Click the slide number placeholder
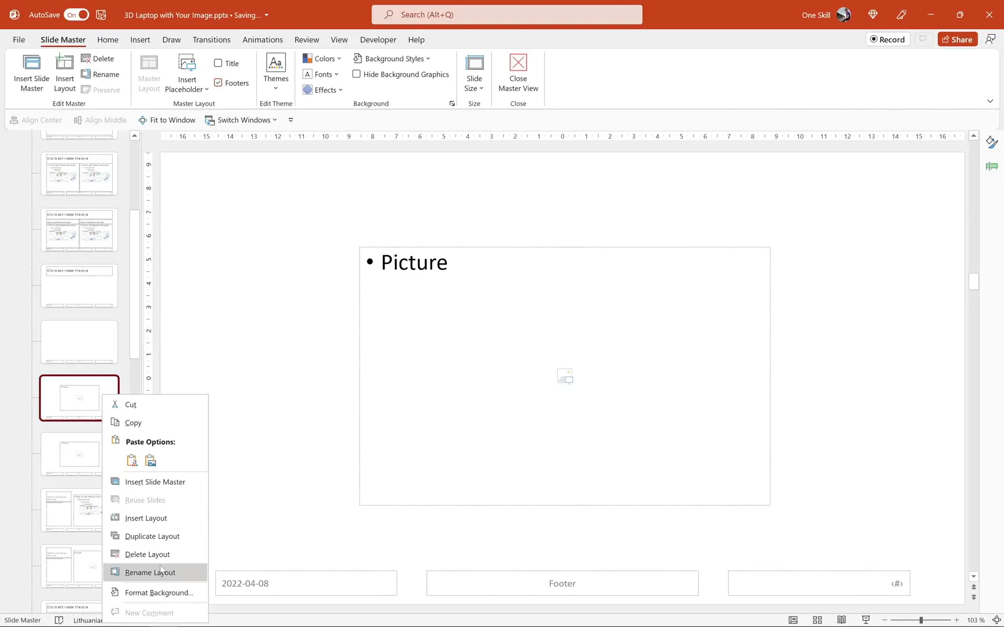 click(819, 583)
